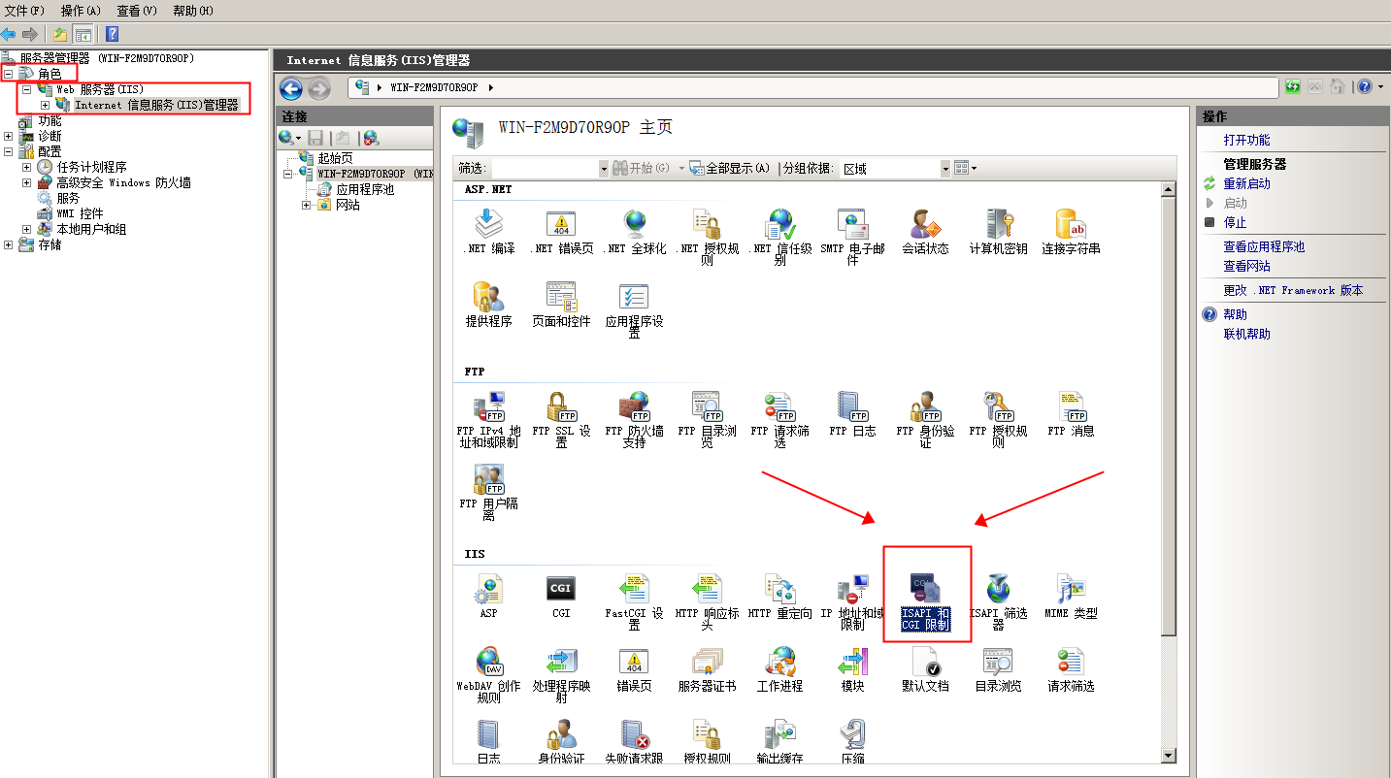The width and height of the screenshot is (1391, 778).
Task: Collapse the 角色 tree node
Action: (x=9, y=74)
